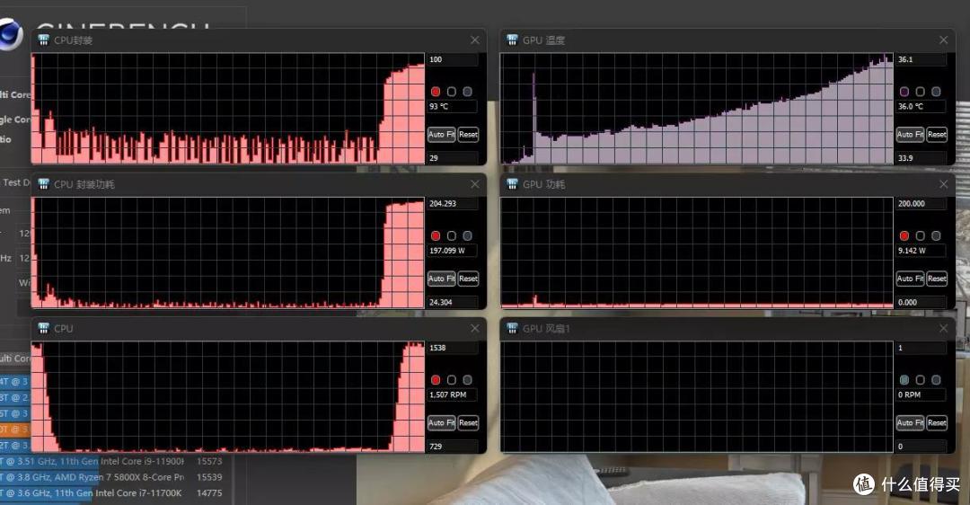Edit the CPU RPM maximum value 1538

[x=452, y=348]
